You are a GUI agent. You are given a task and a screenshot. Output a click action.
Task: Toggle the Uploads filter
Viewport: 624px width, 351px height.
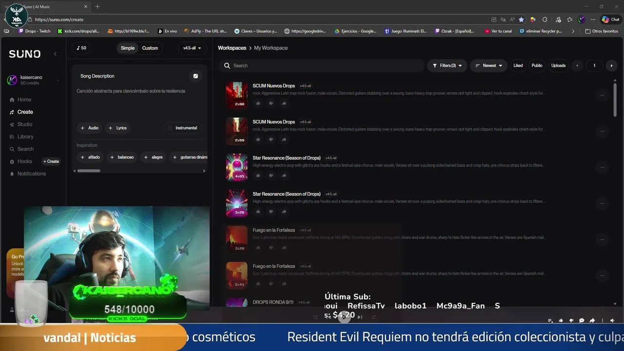coord(559,65)
